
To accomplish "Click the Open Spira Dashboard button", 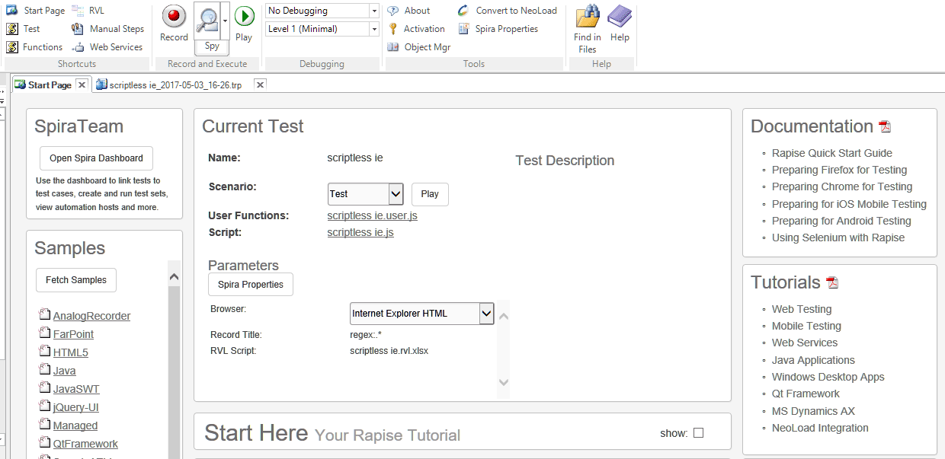I will pos(96,158).
